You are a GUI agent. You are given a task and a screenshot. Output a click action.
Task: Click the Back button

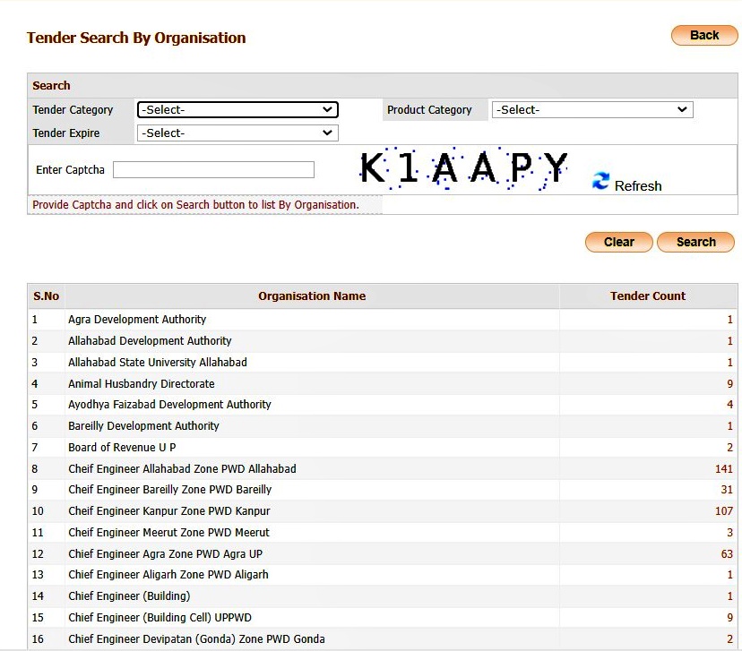[x=704, y=36]
